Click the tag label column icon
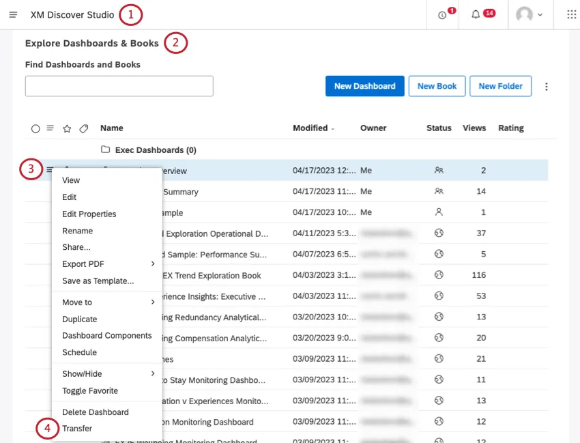This screenshot has height=443, width=580. [x=83, y=128]
